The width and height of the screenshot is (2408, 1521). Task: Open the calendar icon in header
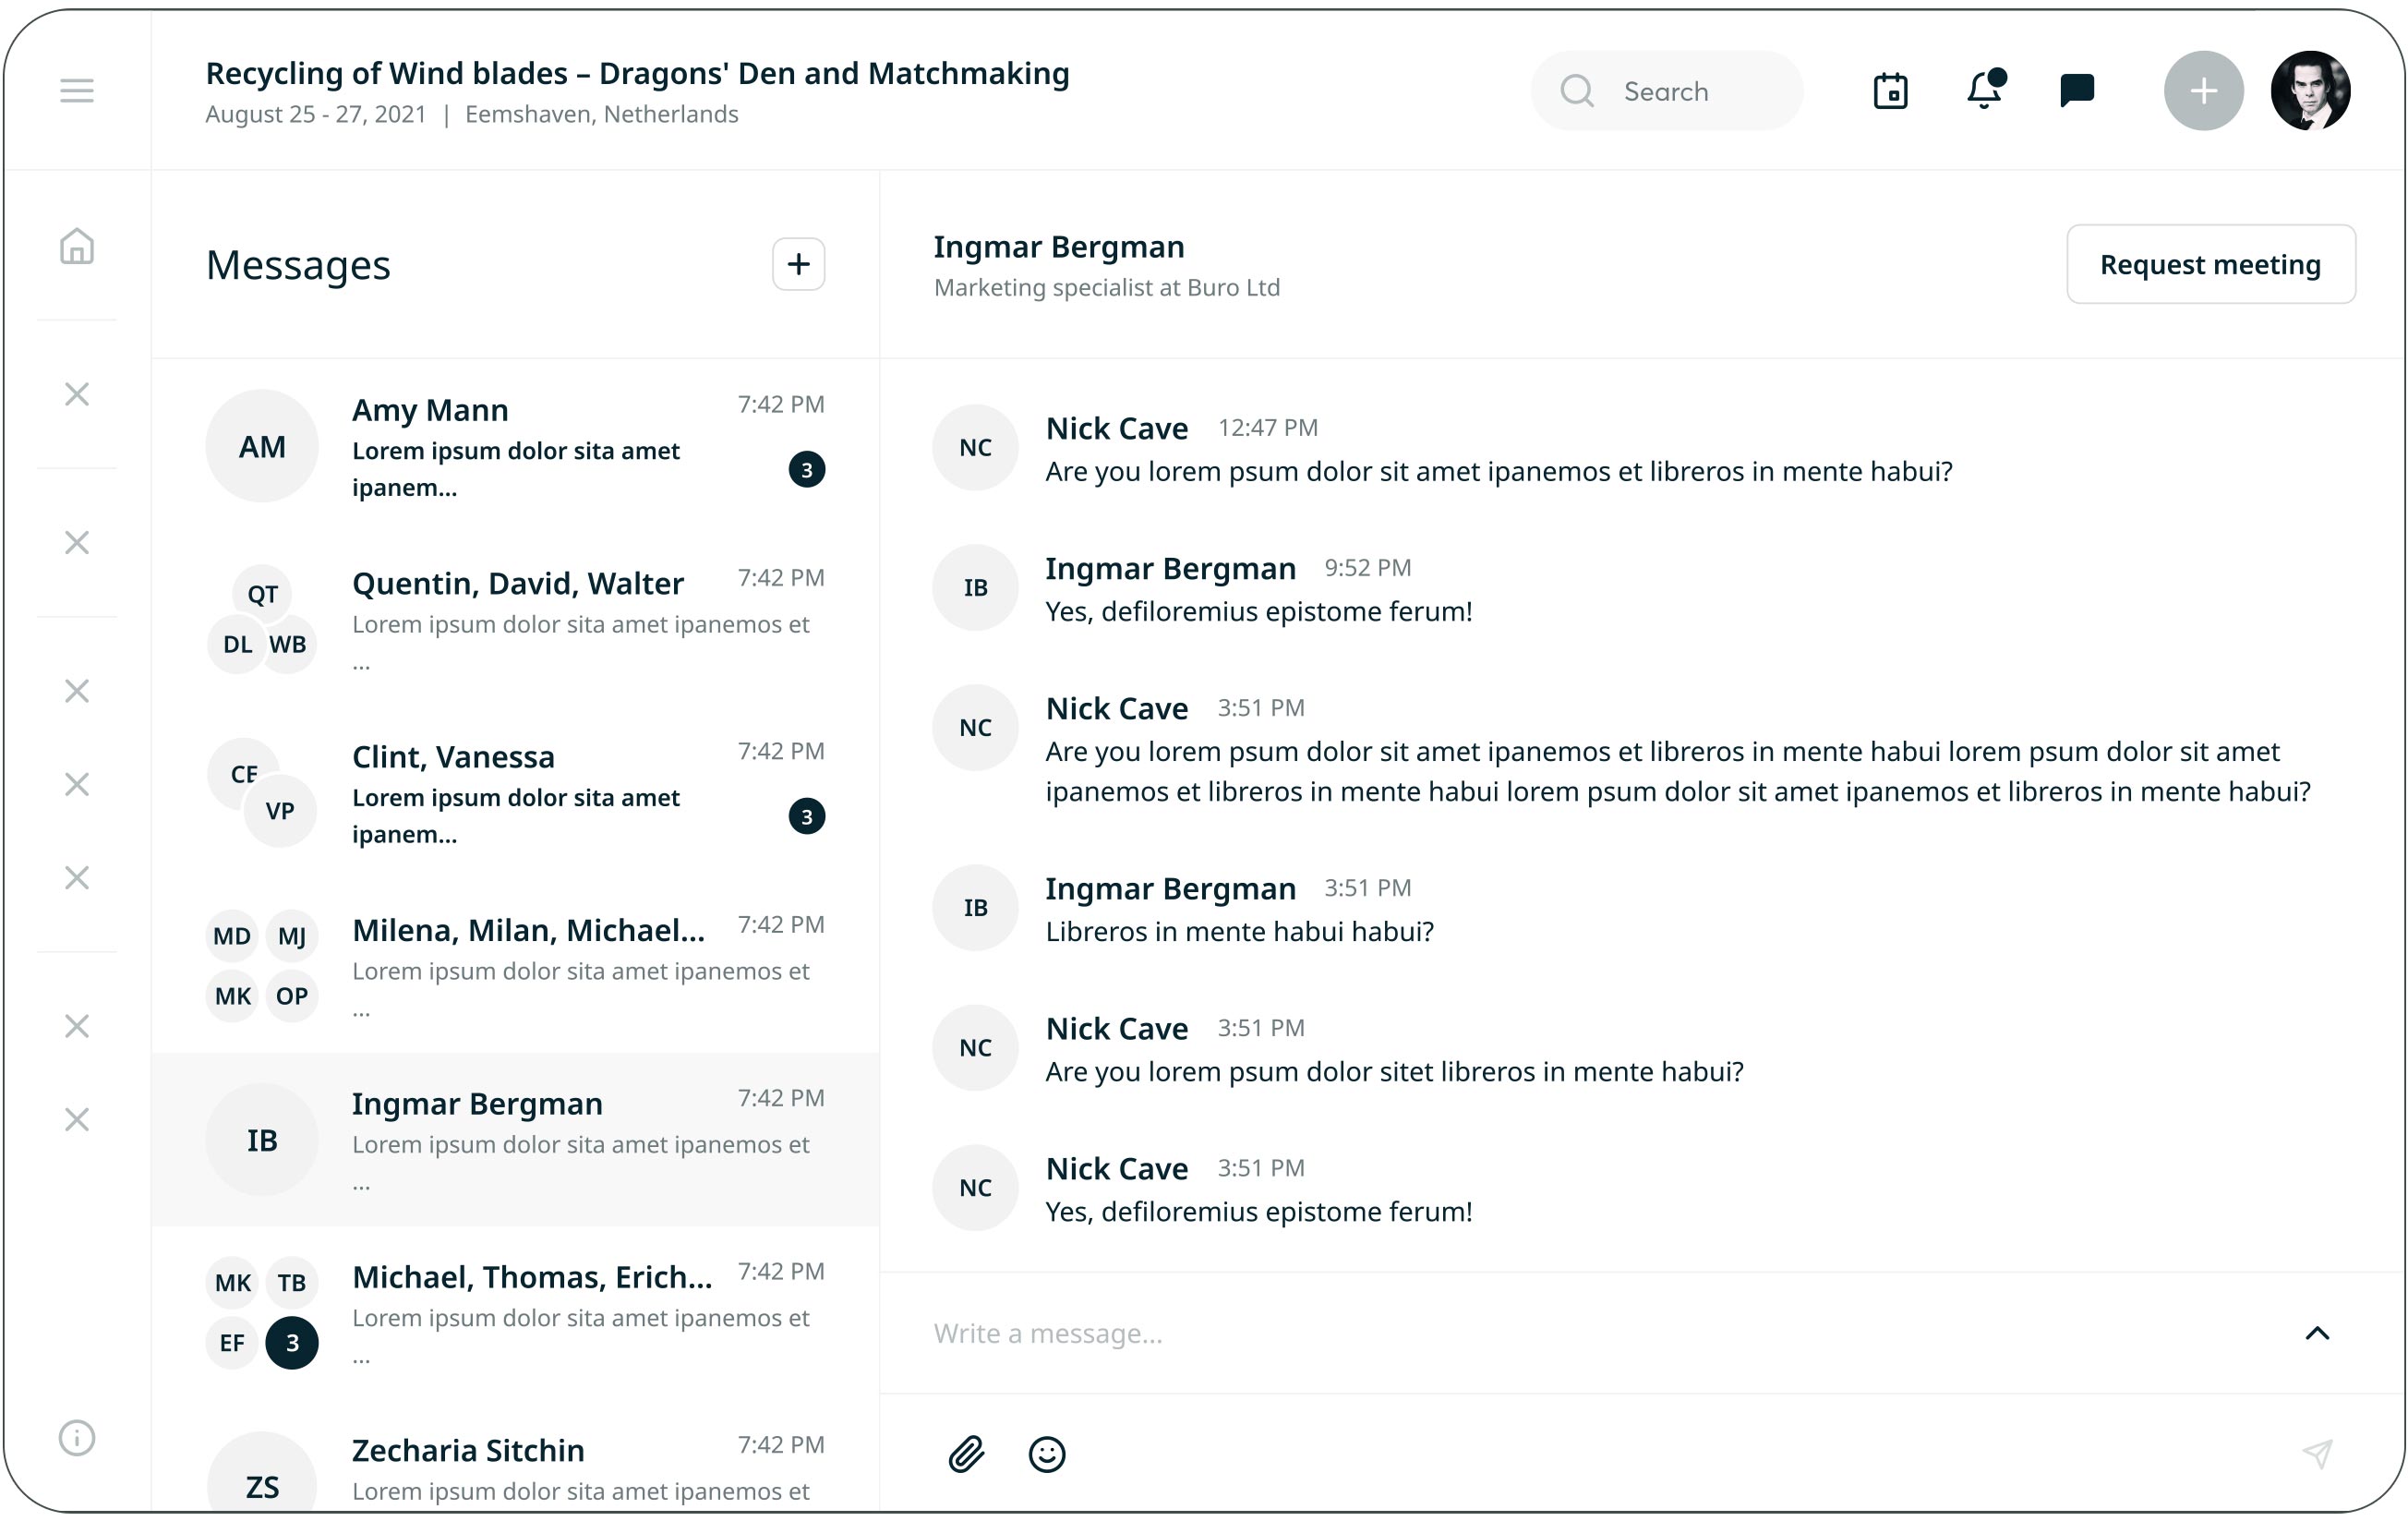coord(1889,91)
